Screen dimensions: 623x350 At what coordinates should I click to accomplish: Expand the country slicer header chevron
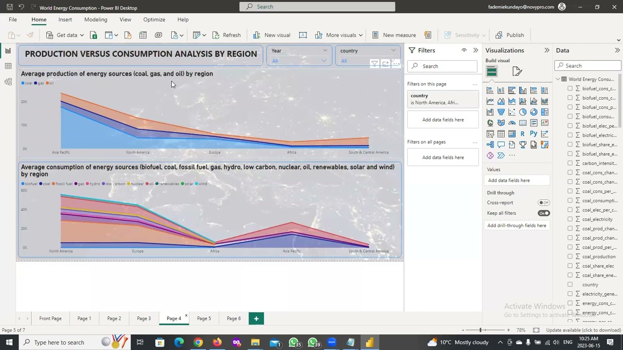tap(393, 51)
